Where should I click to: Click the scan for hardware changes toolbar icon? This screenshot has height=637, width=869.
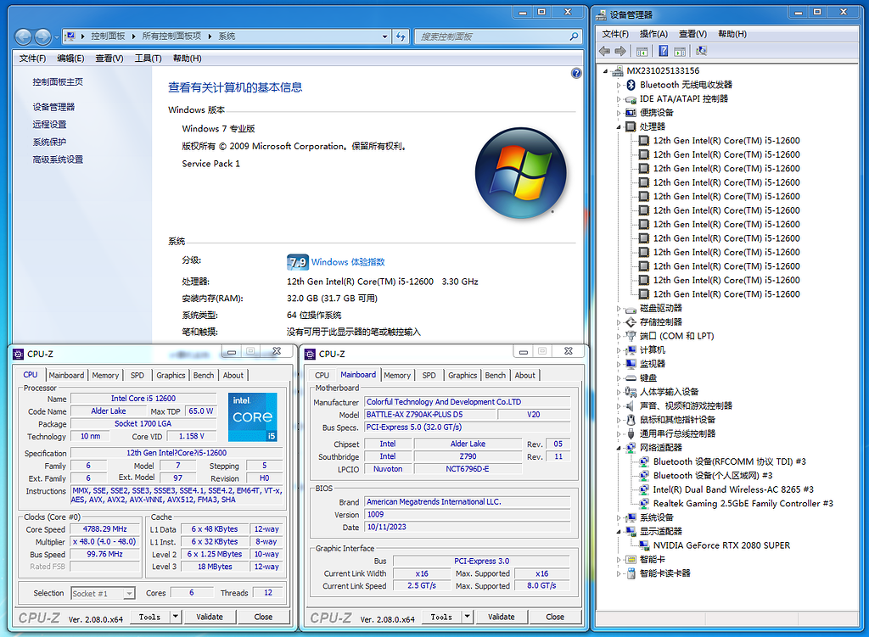pyautogui.click(x=701, y=51)
